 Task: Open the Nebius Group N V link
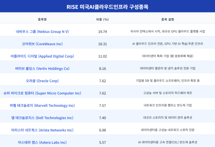[x=44, y=31]
